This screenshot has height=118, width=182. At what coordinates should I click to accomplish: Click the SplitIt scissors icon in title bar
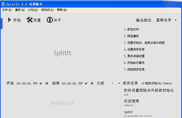(x=3, y=4)
